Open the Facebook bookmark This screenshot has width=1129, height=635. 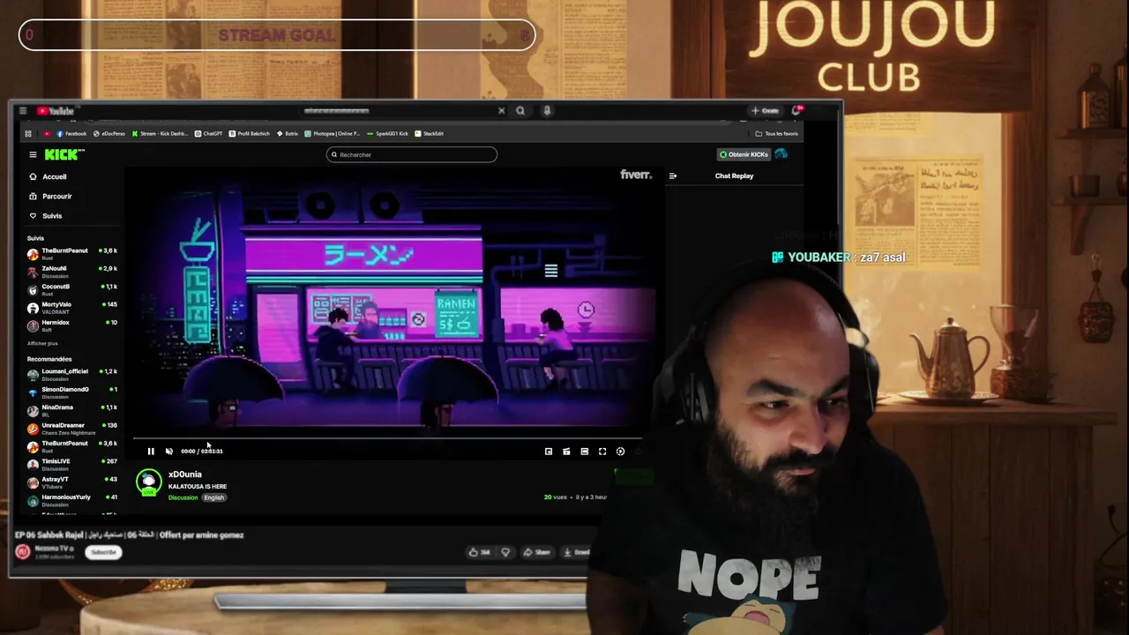(71, 134)
